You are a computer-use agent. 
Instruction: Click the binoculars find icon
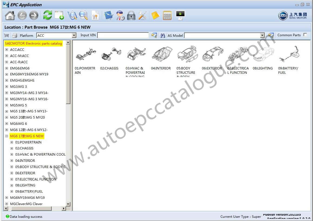point(163,35)
